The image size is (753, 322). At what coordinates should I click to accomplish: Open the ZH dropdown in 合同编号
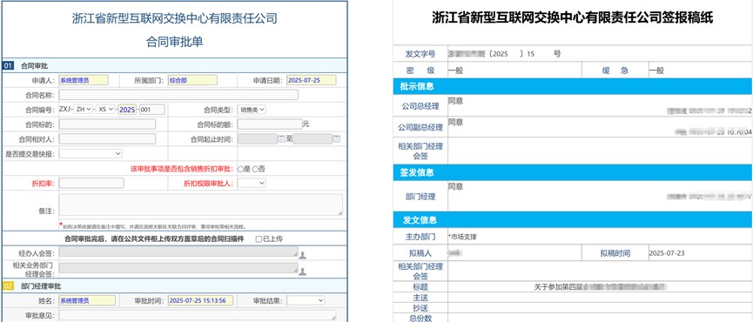pyautogui.click(x=84, y=110)
